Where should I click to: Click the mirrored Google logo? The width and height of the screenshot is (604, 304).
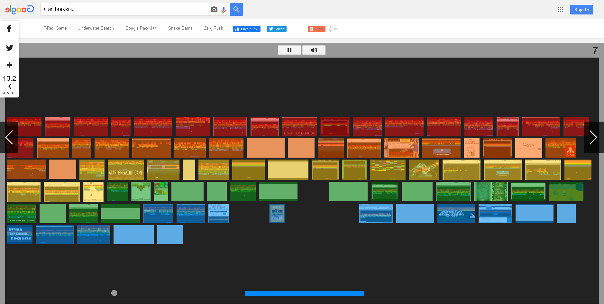click(x=19, y=9)
